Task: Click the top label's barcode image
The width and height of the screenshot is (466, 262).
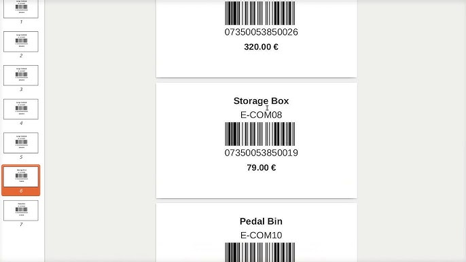Action: click(259, 13)
